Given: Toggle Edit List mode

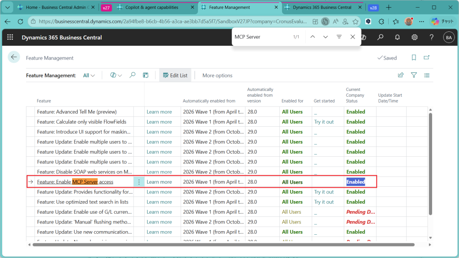Looking at the screenshot, I should pos(175,76).
